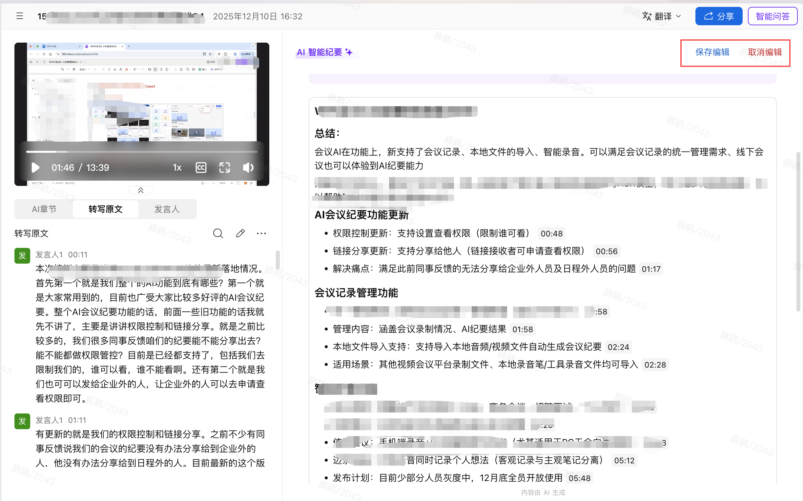Open the 翻译 translate dropdown
The height and width of the screenshot is (501, 803).
pos(662,16)
